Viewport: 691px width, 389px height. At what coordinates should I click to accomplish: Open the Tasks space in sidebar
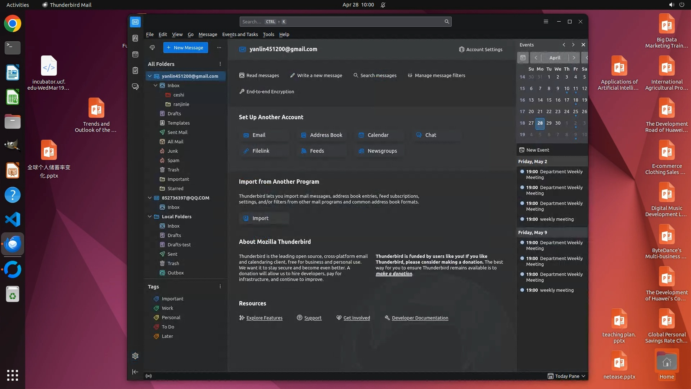(135, 71)
